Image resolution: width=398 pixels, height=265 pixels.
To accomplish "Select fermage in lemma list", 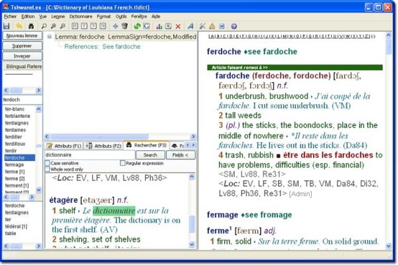I will click(15, 164).
